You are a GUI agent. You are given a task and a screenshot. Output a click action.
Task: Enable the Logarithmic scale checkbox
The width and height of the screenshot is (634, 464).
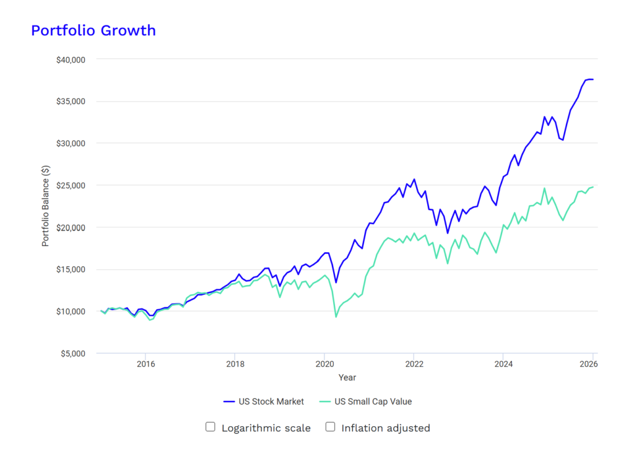pos(211,427)
